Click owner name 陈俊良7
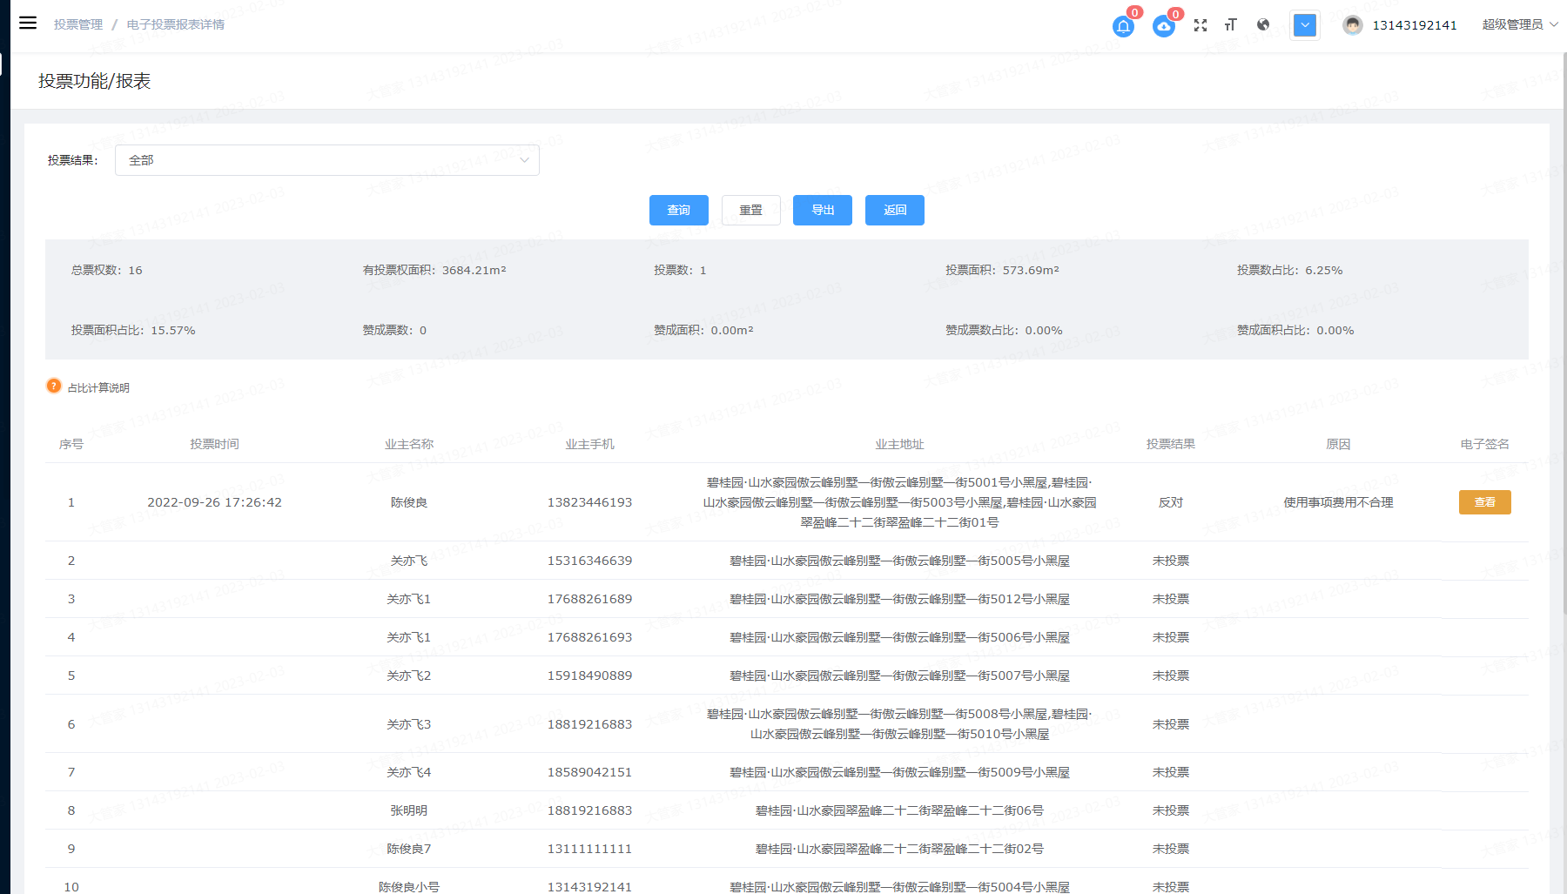The height and width of the screenshot is (894, 1567). pos(409,849)
